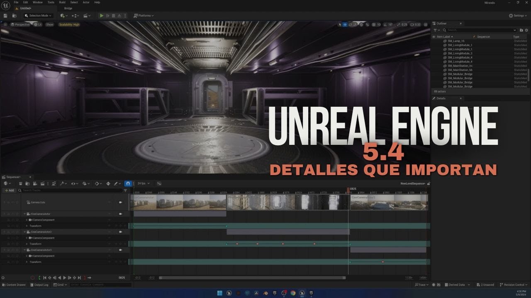Click the Sequencer play forward button
Image resolution: width=531 pixels, height=298 pixels.
pyautogui.click(x=64, y=278)
